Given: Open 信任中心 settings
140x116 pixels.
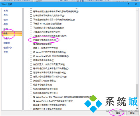Looking at the screenshot, I should click(8, 48).
